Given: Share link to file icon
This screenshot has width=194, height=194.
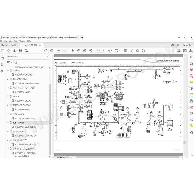Looking at the screenshot, I should (179, 51).
